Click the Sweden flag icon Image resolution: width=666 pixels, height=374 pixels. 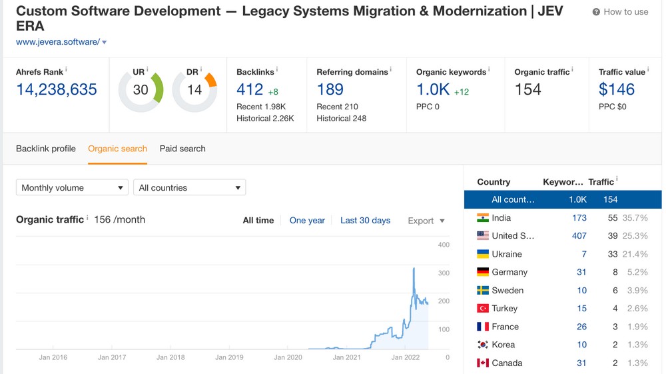483,290
